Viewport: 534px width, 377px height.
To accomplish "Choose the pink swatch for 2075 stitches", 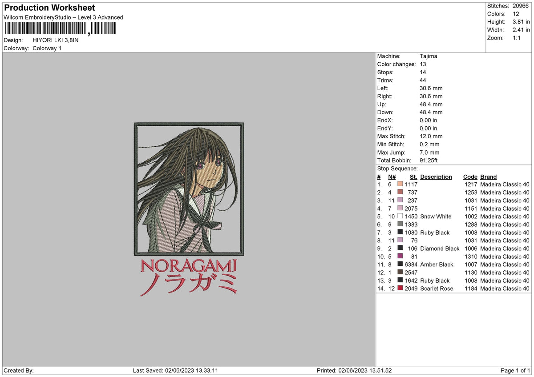I will 400,208.
